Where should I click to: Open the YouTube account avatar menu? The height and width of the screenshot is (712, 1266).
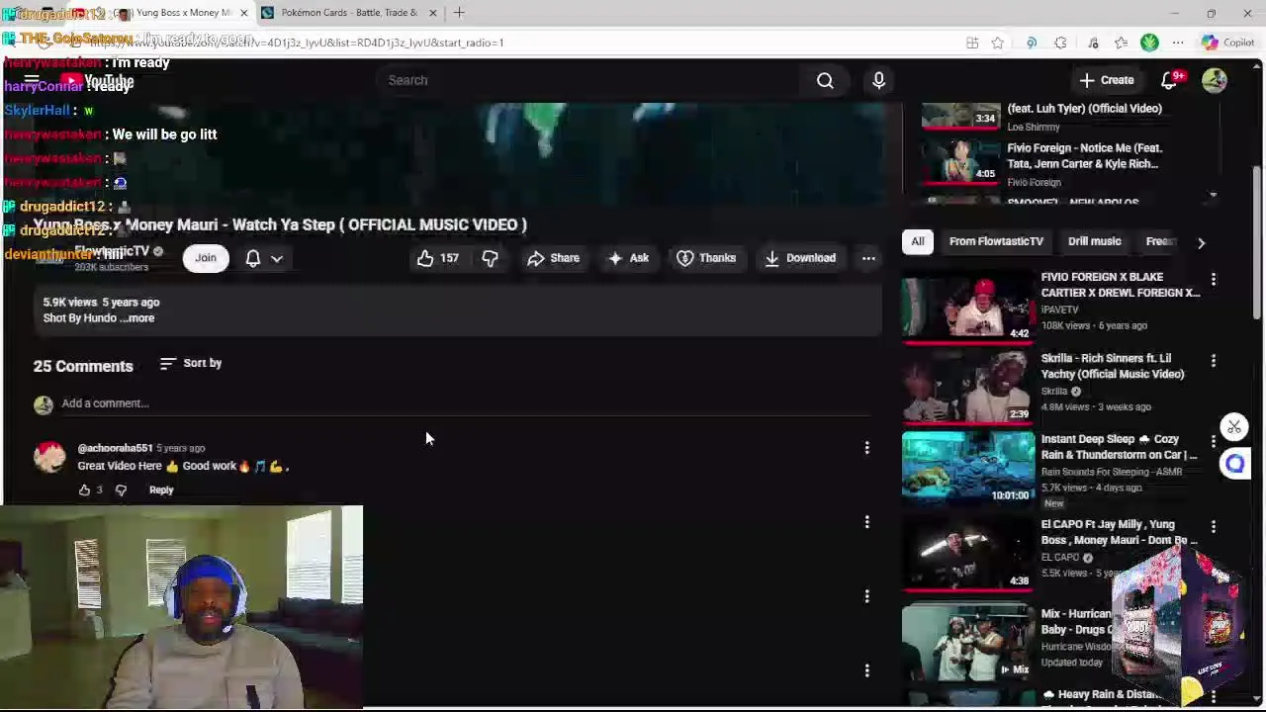1215,80
